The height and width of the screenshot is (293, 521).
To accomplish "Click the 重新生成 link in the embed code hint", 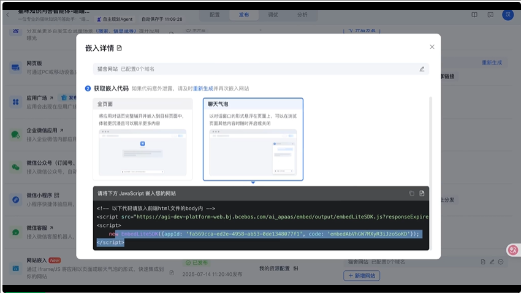I will 203,88.
